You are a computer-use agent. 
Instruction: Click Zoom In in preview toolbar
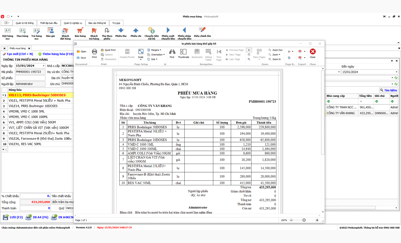click(x=275, y=59)
